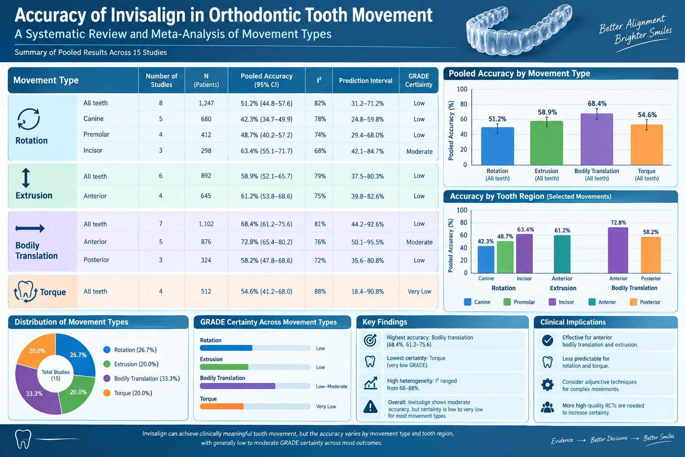The width and height of the screenshot is (685, 457).
Task: Click the tooth outline icon in footer
Action: 23,439
